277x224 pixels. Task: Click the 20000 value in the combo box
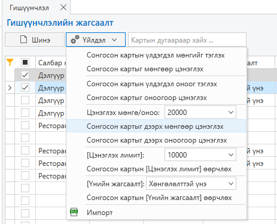click(x=177, y=113)
